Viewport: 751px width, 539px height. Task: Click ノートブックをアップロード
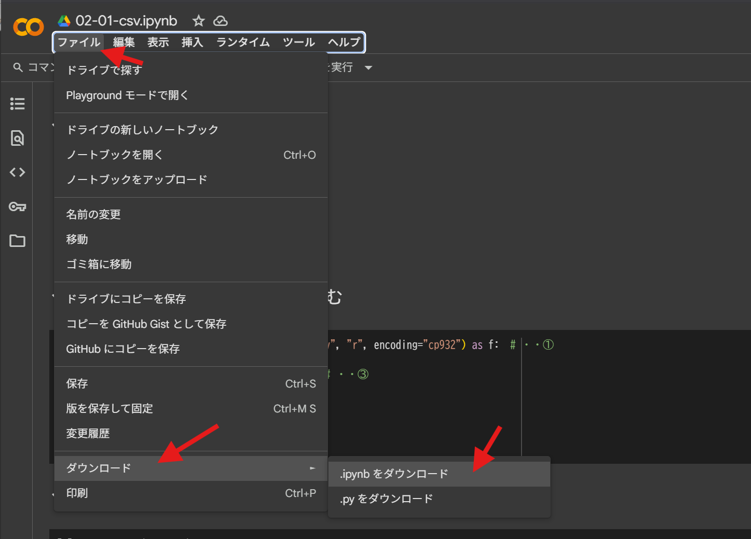[x=136, y=179]
